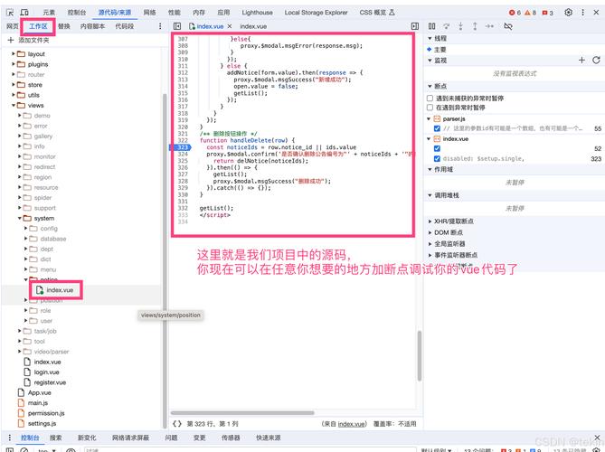The image size is (605, 452).
Task: Expand the monitor folder
Action: point(20,156)
